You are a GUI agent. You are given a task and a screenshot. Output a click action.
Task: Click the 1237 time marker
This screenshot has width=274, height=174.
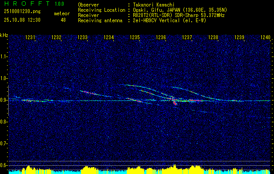click(187, 37)
